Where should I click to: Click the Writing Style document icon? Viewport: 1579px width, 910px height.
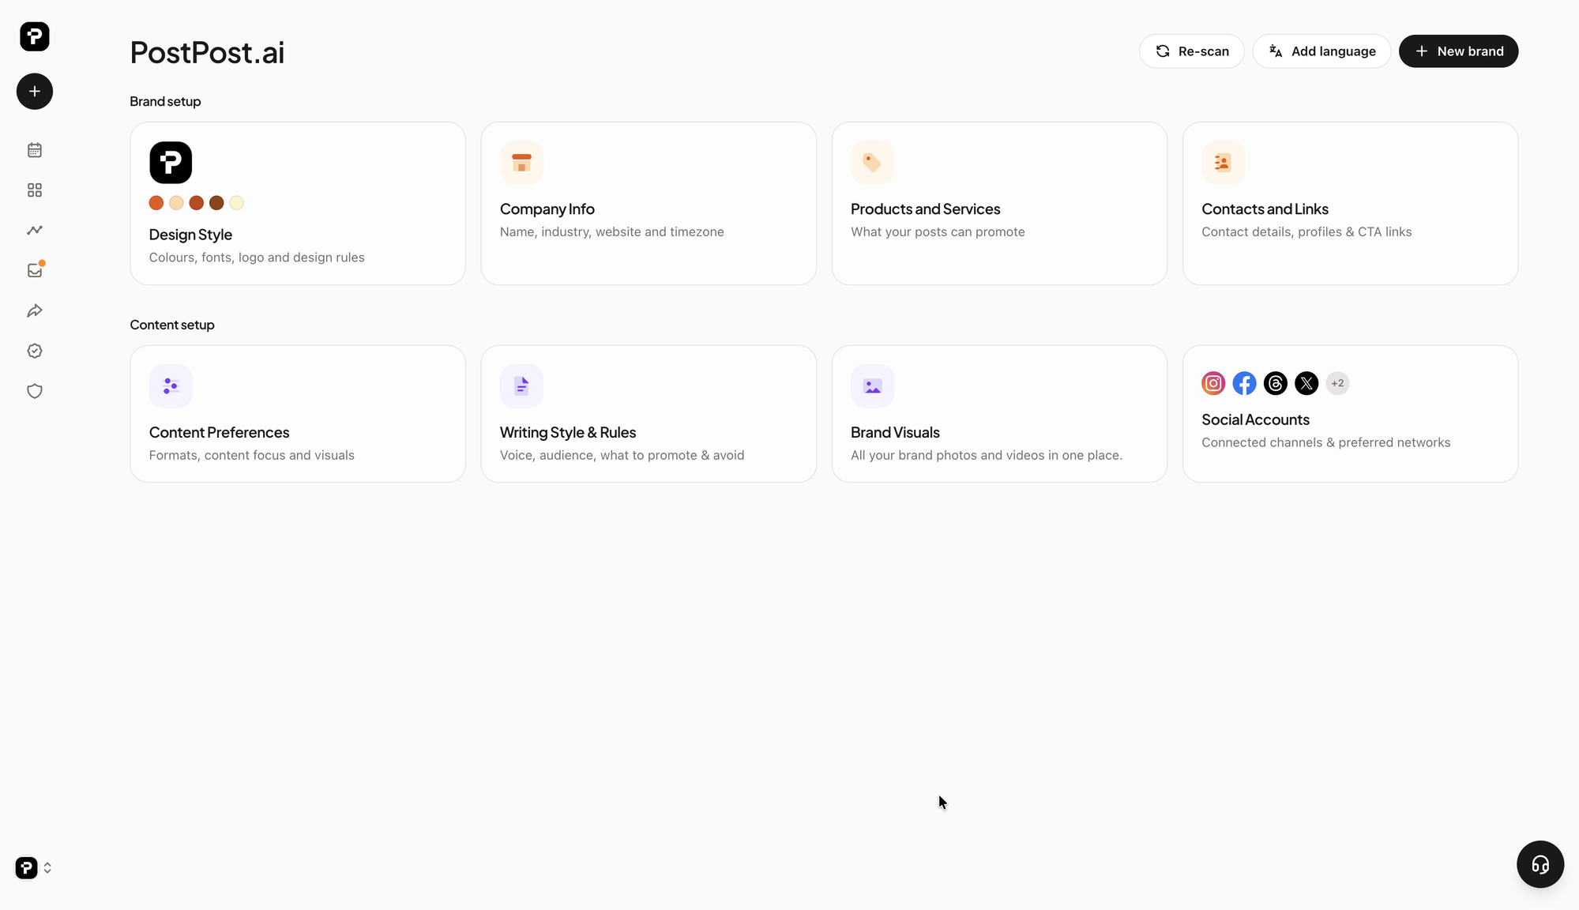(x=521, y=386)
